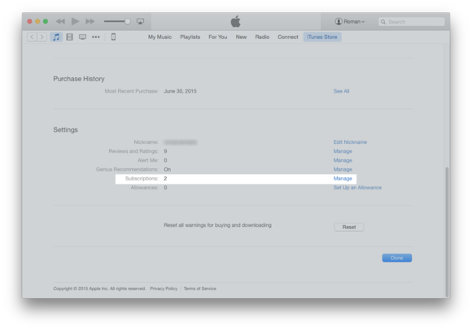This screenshot has width=472, height=330.
Task: Click the blue Done button
Action: pyautogui.click(x=397, y=258)
